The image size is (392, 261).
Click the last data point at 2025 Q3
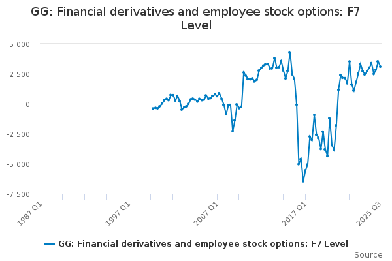tap(380, 66)
